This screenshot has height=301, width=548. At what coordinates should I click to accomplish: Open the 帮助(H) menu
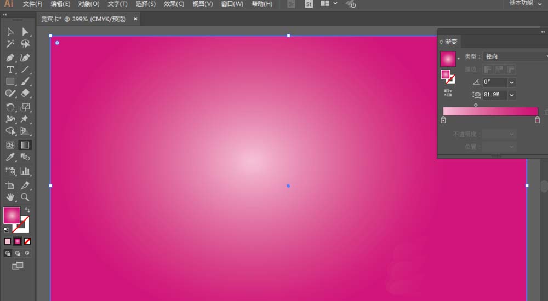262,4
